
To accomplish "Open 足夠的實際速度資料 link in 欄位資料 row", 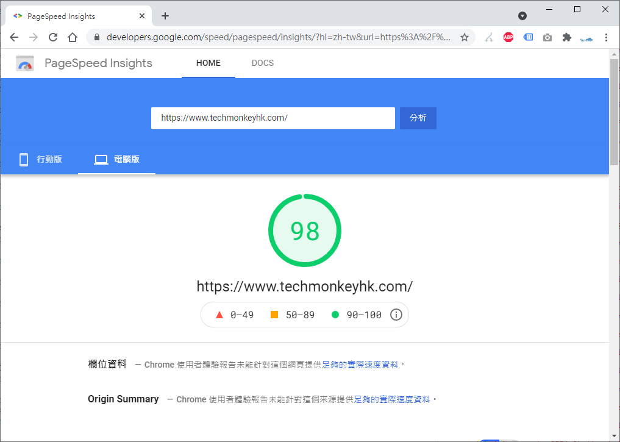I will (x=360, y=365).
